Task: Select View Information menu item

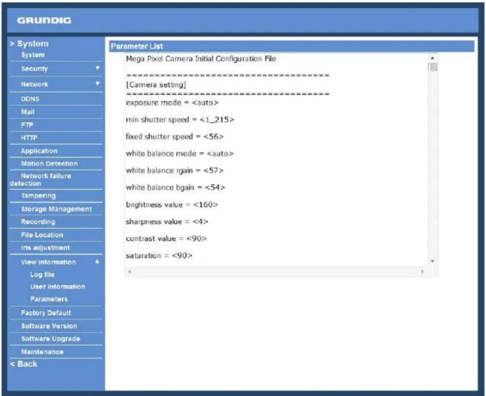Action: pos(49,262)
